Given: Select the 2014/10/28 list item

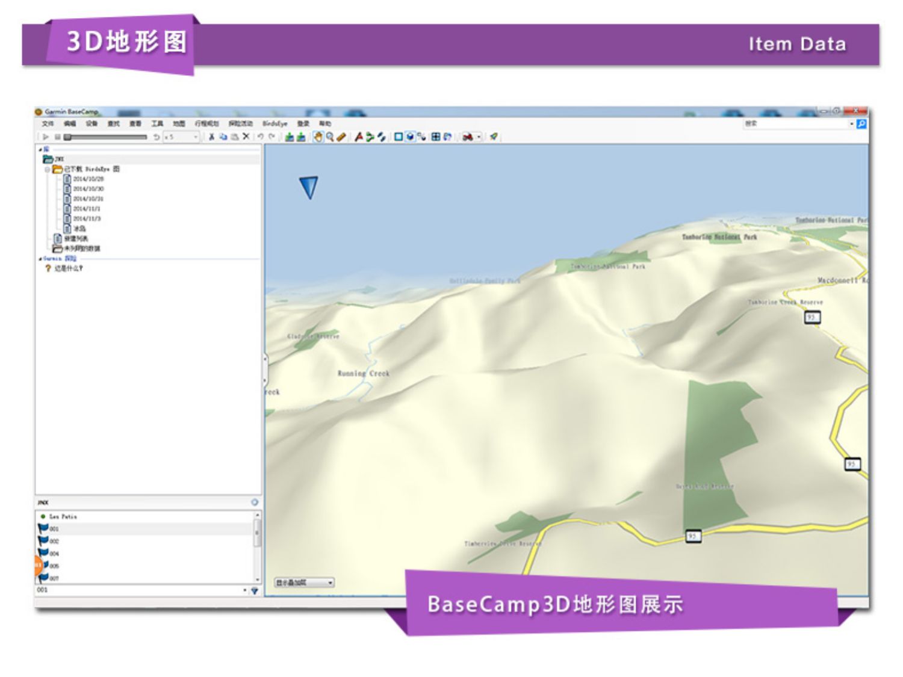Looking at the screenshot, I should click(x=83, y=179).
